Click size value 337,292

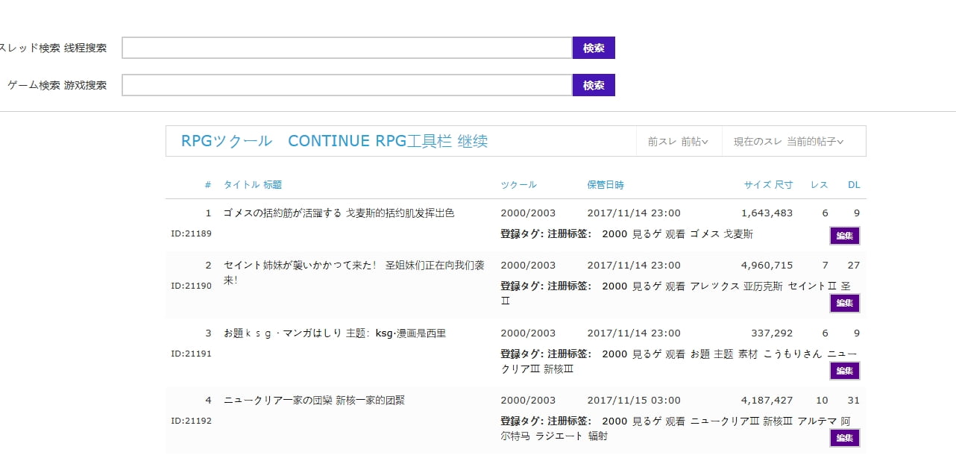(x=772, y=333)
